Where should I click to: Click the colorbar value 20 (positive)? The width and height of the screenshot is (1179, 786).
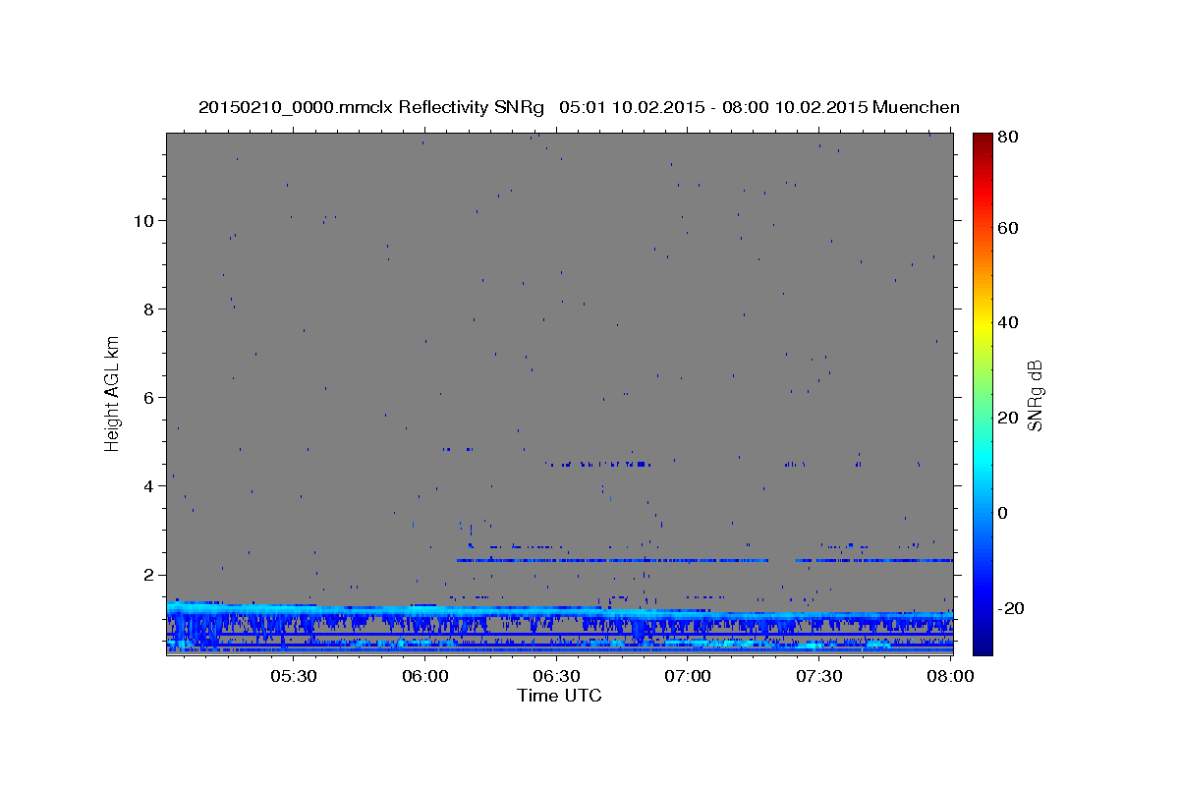click(x=1007, y=418)
